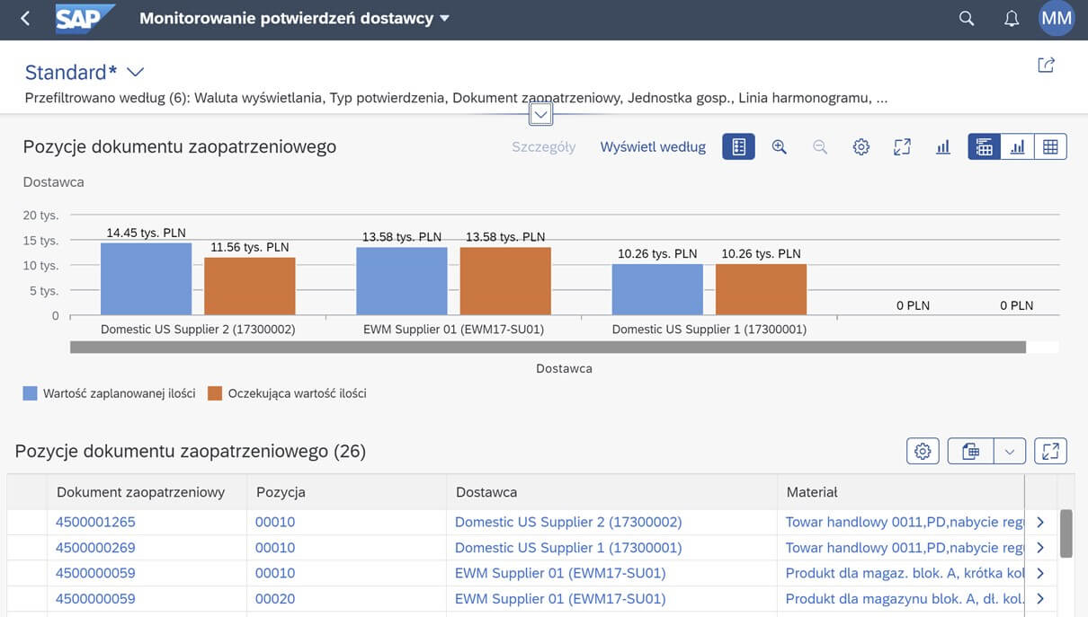Image resolution: width=1088 pixels, height=617 pixels.
Task: Open the Standard variant dropdown chevron
Action: (136, 72)
